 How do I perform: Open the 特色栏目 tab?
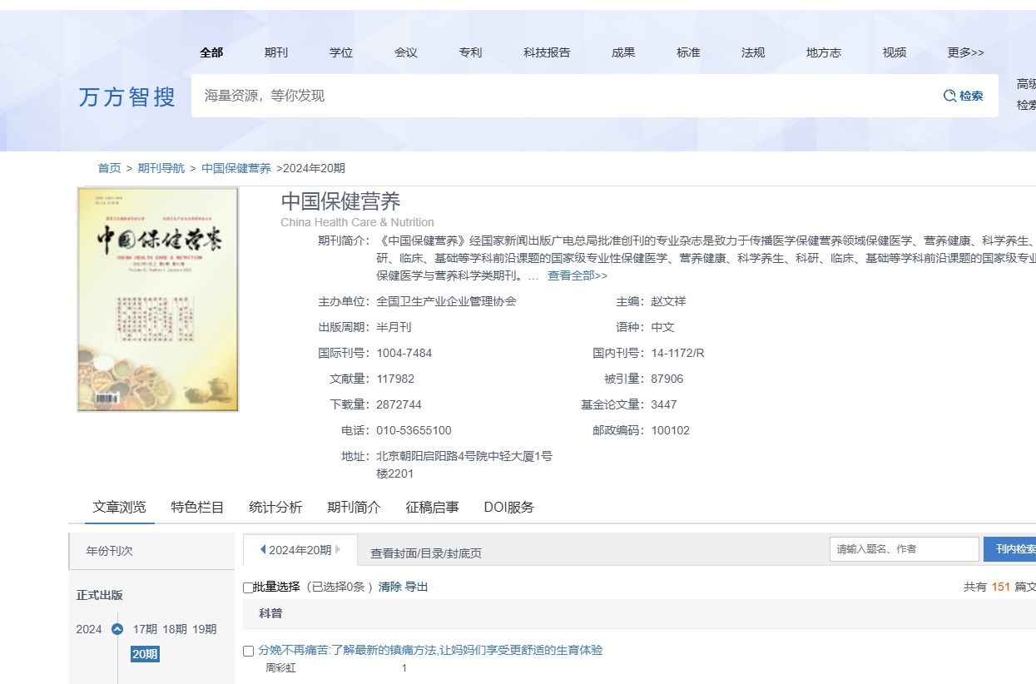pos(197,507)
